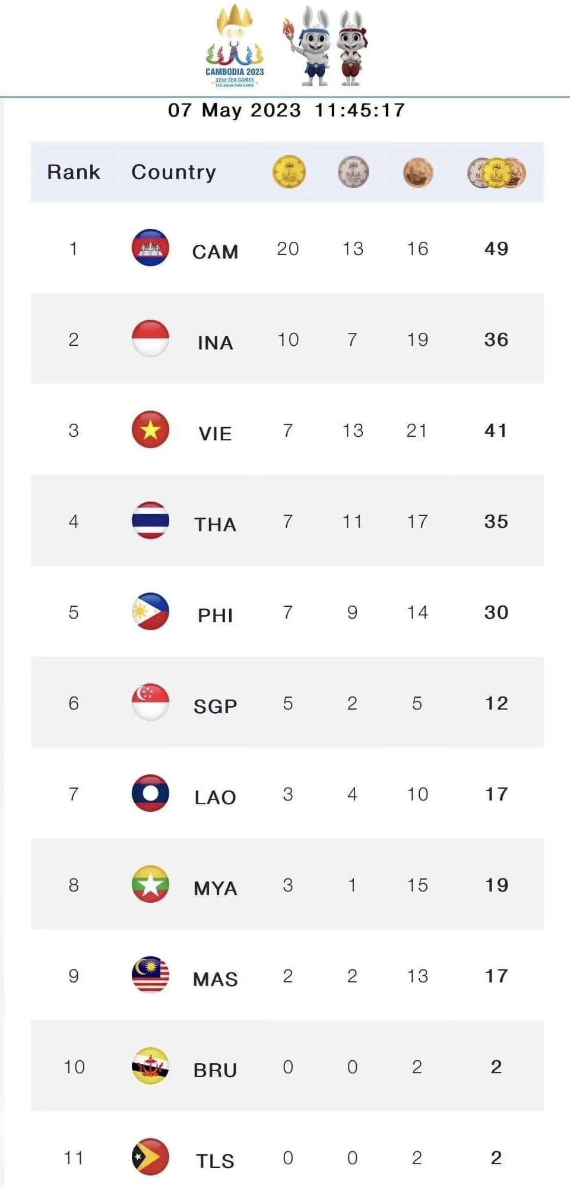This screenshot has height=1188, width=570.
Task: Click the Cambodia flag icon
Action: (x=150, y=247)
